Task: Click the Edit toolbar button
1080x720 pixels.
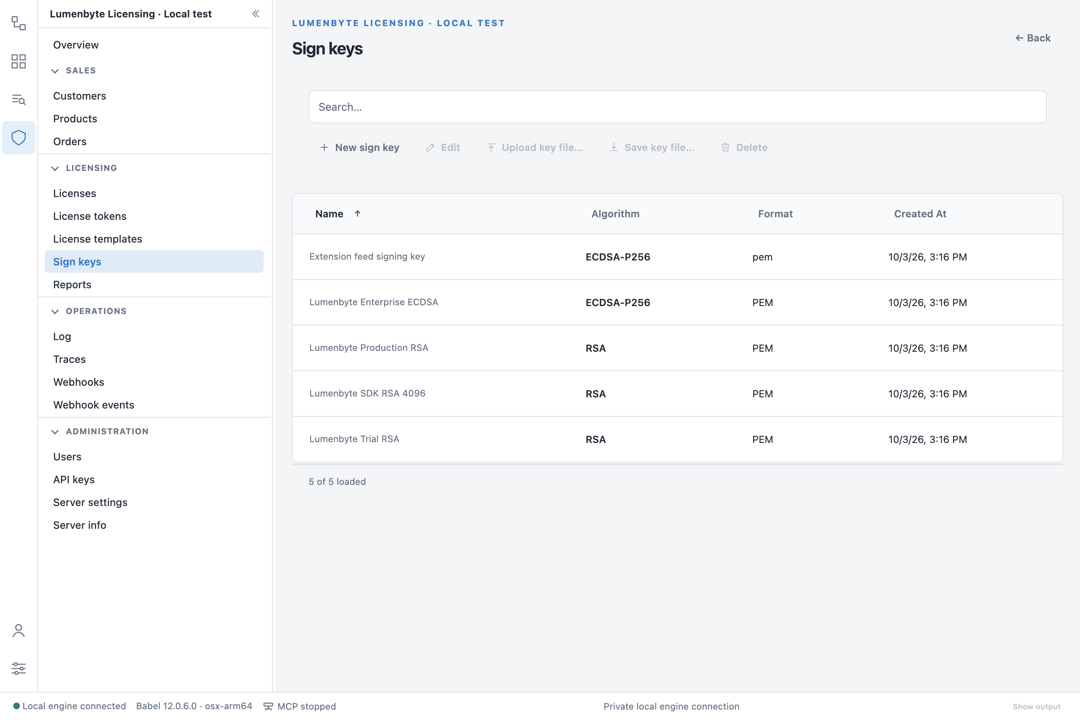Action: pyautogui.click(x=443, y=147)
